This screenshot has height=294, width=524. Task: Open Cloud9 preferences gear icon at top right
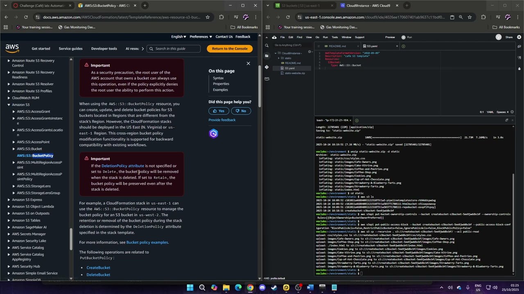[x=519, y=37]
